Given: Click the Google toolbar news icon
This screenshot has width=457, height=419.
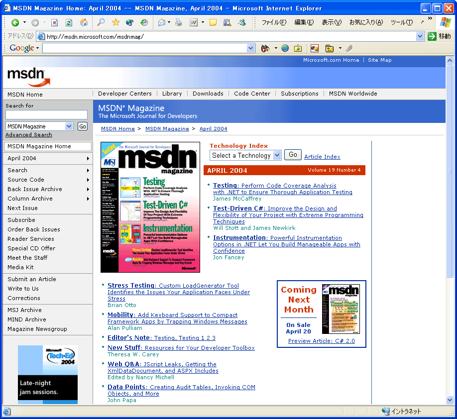Looking at the screenshot, I should click(315, 48).
